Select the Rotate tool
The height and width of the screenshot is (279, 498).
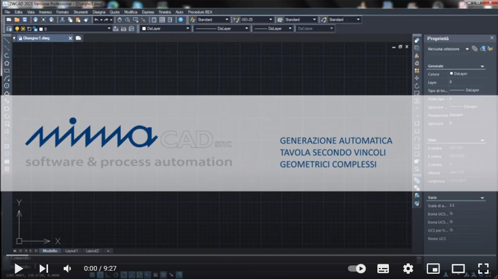(417, 86)
